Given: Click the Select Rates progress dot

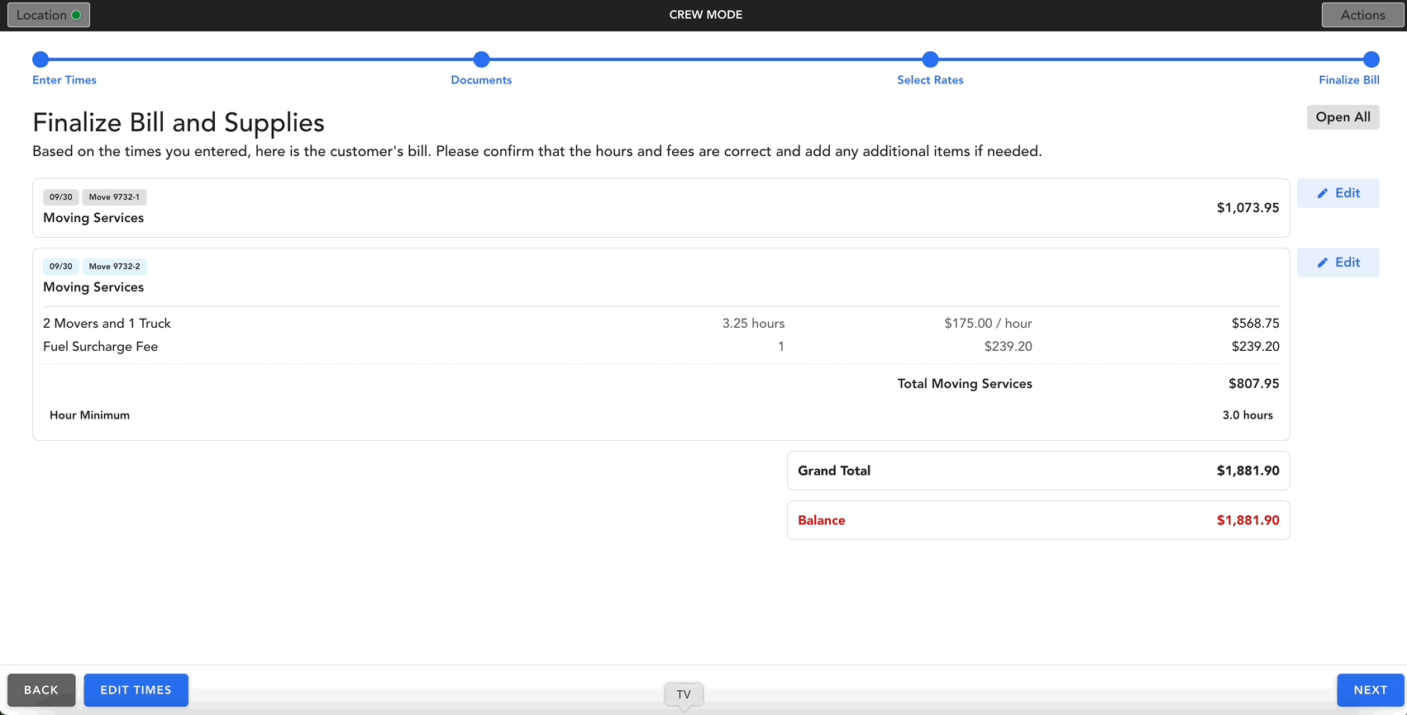Looking at the screenshot, I should (x=930, y=59).
